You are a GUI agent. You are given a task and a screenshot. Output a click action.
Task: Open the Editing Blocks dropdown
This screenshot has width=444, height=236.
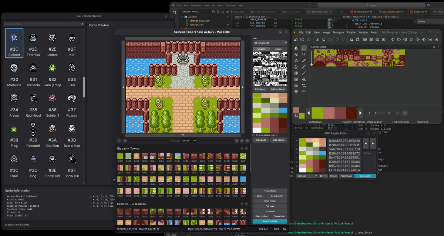pyautogui.click(x=188, y=141)
